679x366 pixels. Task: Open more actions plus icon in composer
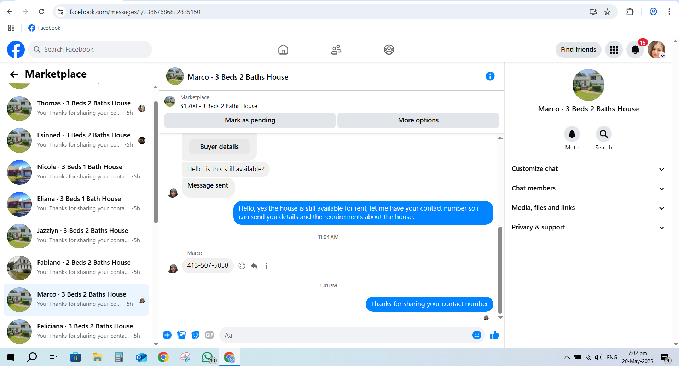coord(167,335)
